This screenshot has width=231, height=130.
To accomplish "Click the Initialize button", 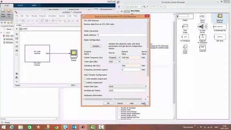I will (96, 46).
